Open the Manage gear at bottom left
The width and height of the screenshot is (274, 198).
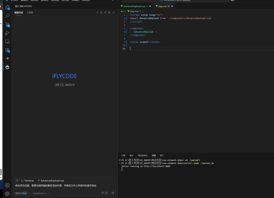point(7,194)
